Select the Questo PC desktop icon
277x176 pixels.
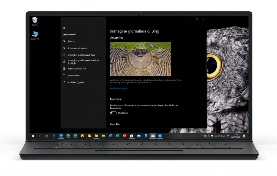point(35,34)
